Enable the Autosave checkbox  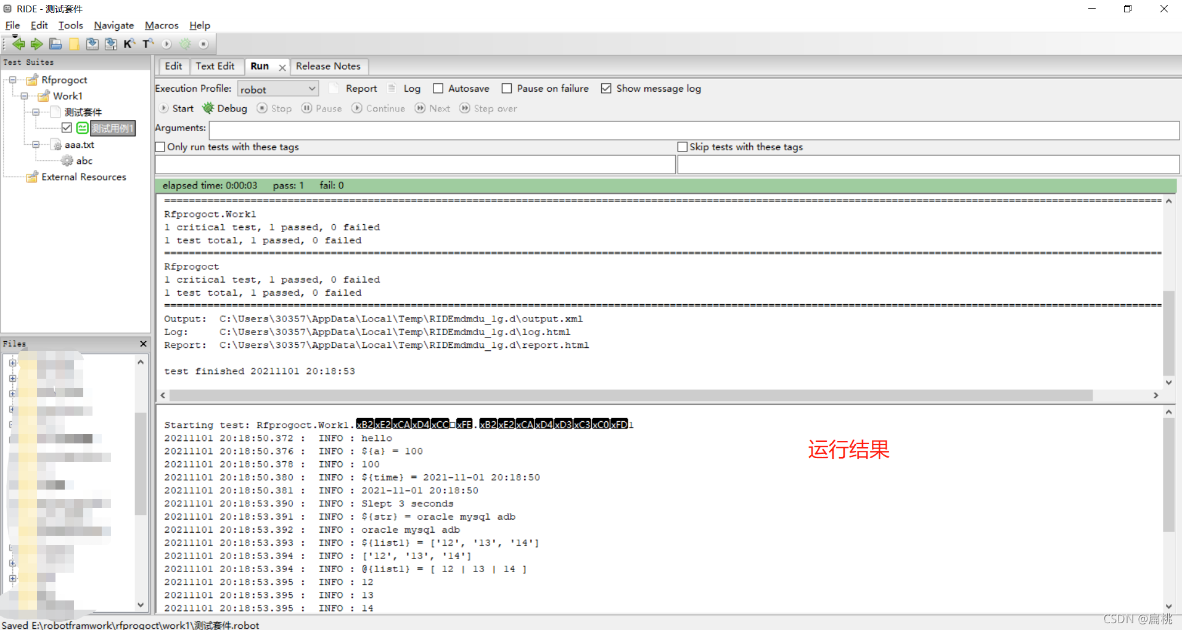coord(438,88)
